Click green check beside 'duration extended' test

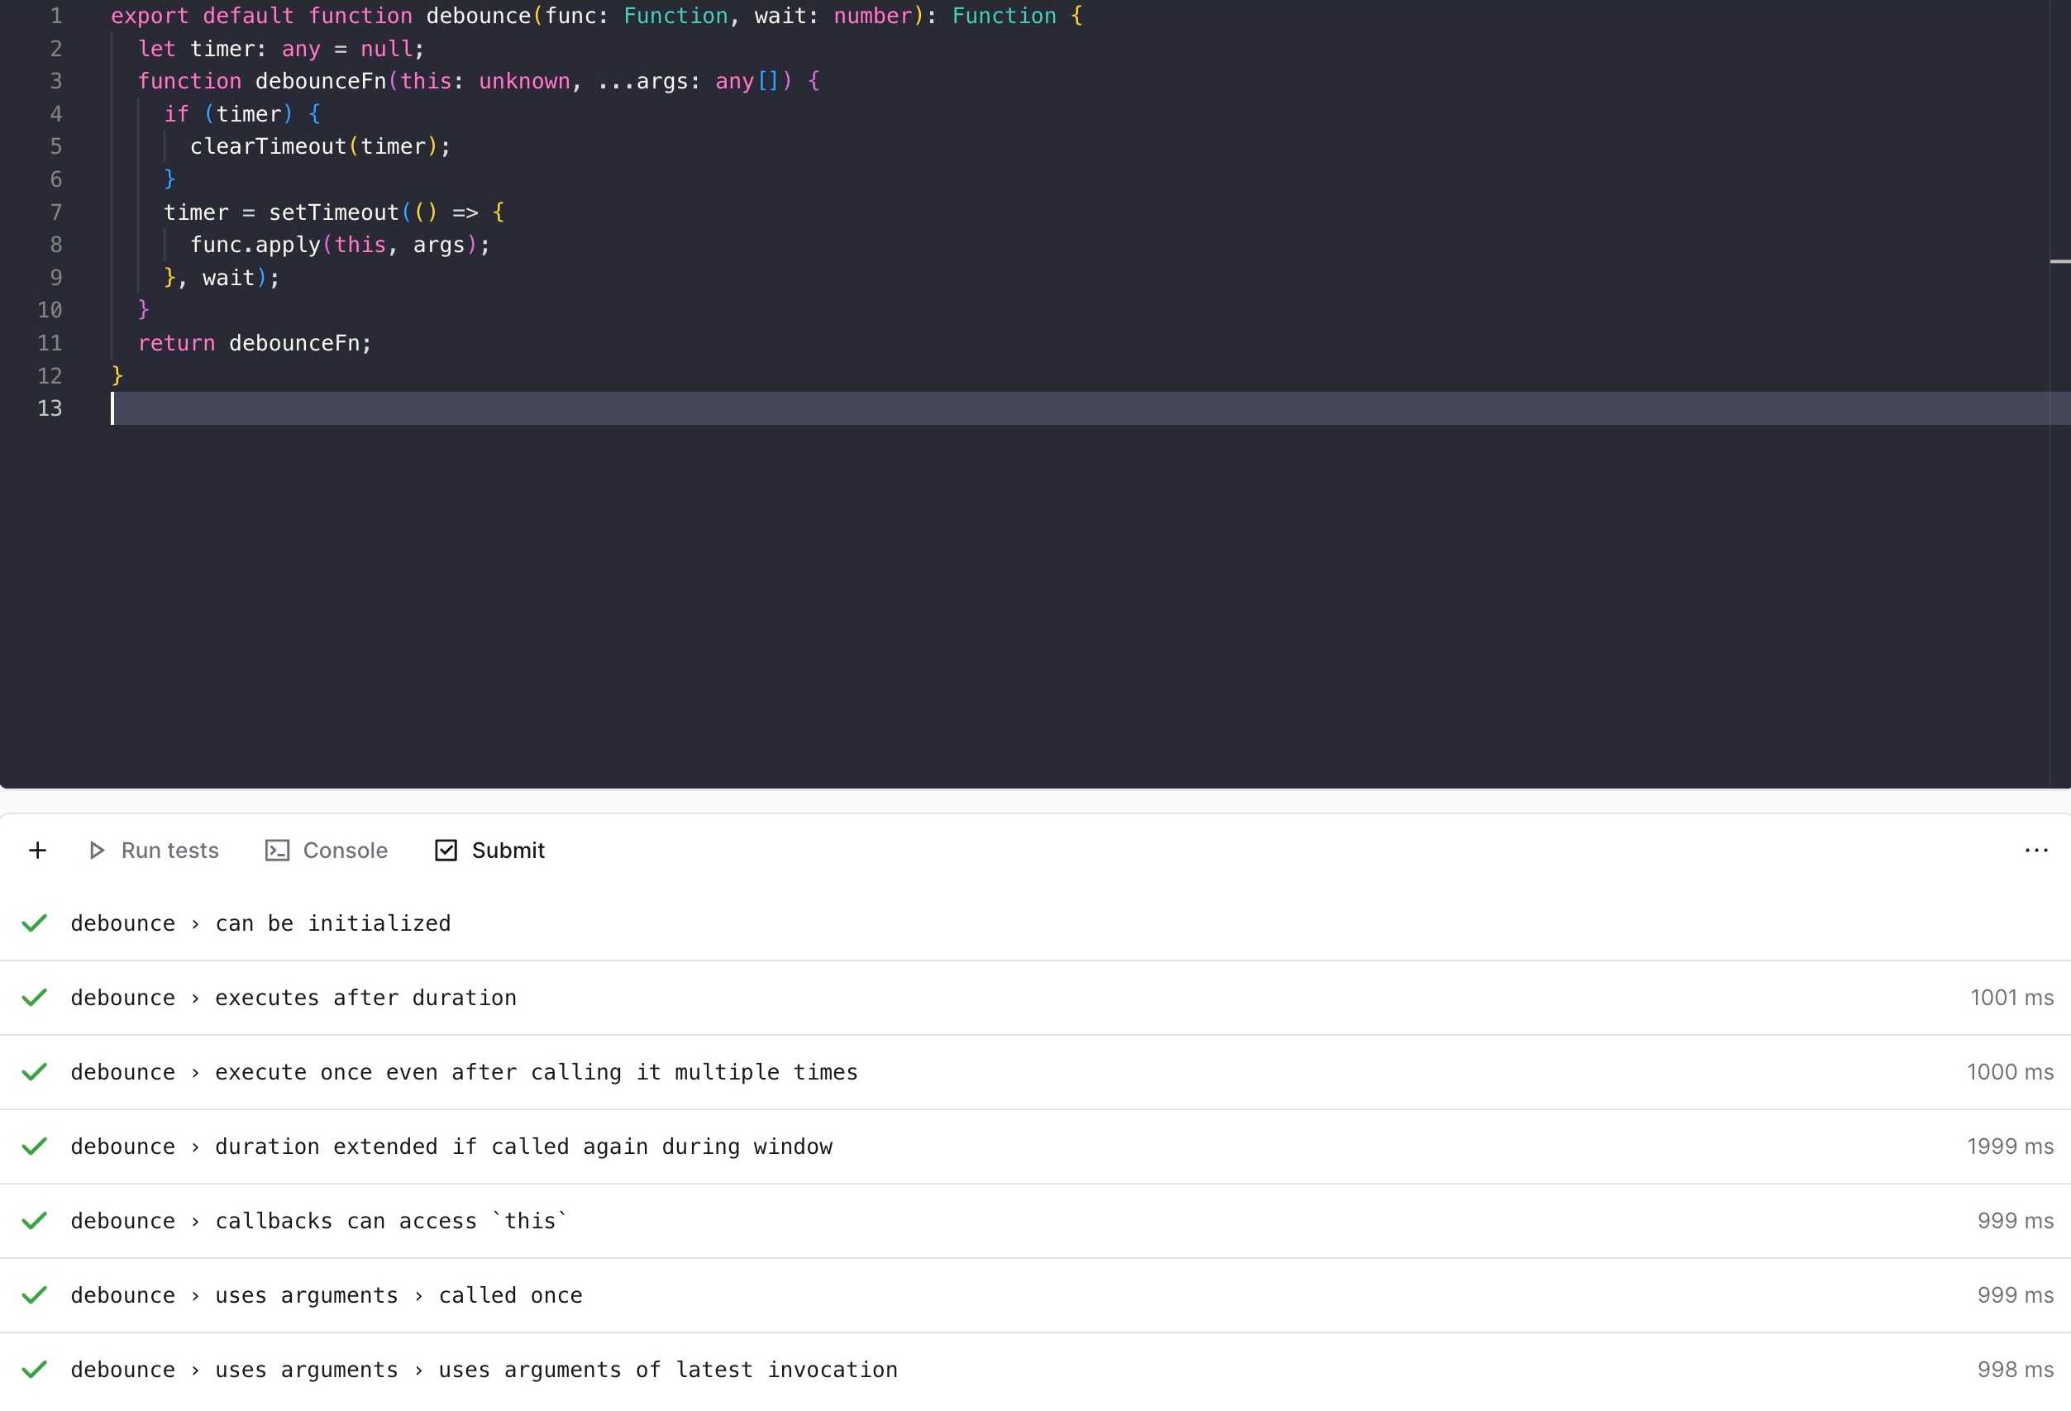click(x=34, y=1146)
